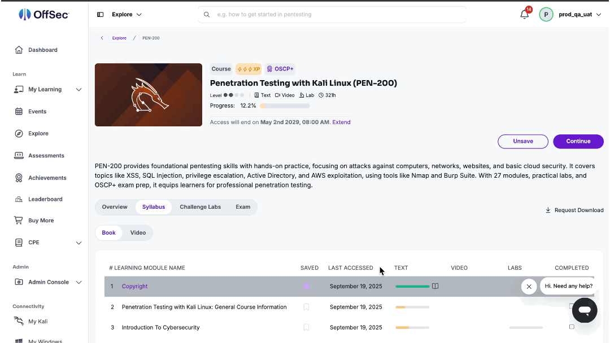
Task: Bookmark the General Course Information module
Action: click(x=306, y=307)
